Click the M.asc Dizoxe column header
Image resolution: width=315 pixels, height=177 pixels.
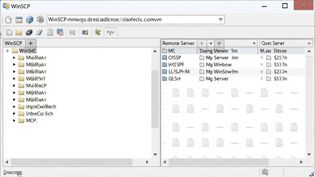tap(281, 51)
